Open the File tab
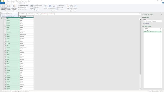The height and width of the screenshot is (92, 164). pyautogui.click(x=2, y=3)
